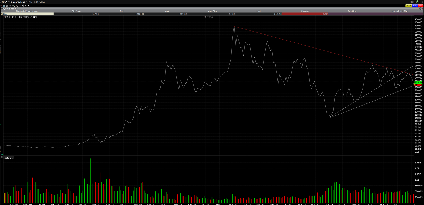Click the first magnifier zoom icon
424x205 pixels.
(x=14, y=6)
